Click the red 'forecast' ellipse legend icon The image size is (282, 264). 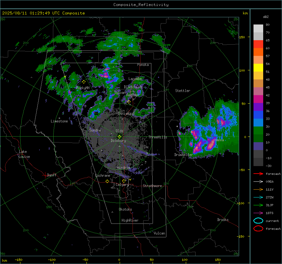point(258,229)
